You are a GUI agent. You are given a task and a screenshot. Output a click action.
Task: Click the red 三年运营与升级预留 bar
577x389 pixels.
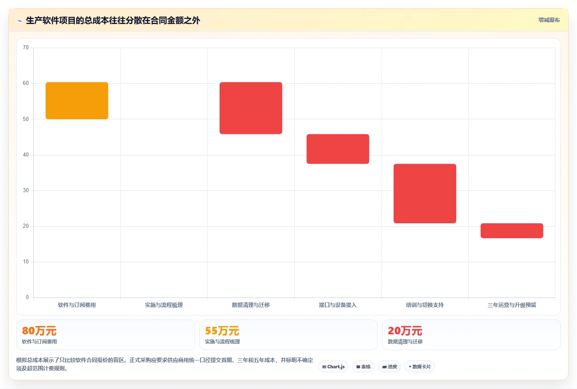pos(512,231)
